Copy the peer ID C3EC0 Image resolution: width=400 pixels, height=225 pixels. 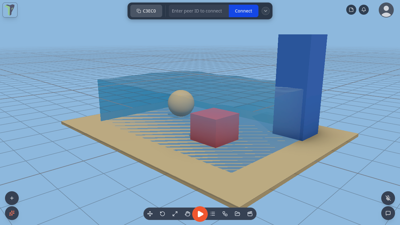coord(146,11)
